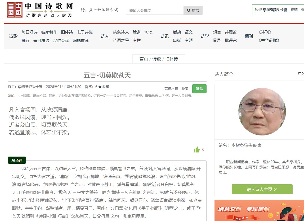The width and height of the screenshot is (304, 221).
Task: Open 《中华辞赋》 journal link
Action: tap(269, 40)
